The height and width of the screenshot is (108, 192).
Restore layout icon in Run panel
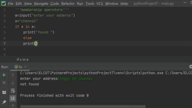(x=4, y=92)
